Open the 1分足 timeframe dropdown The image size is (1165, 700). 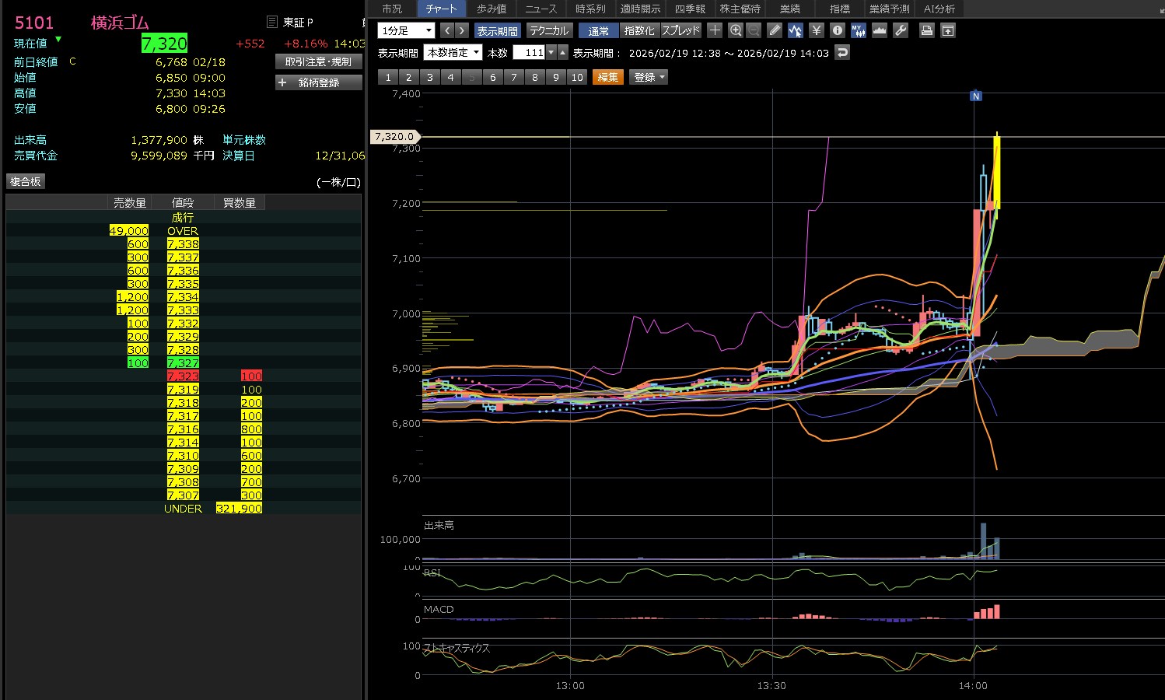pos(406,30)
